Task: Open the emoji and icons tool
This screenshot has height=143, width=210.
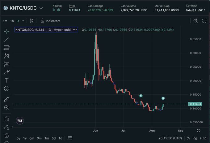Action: 6,89
